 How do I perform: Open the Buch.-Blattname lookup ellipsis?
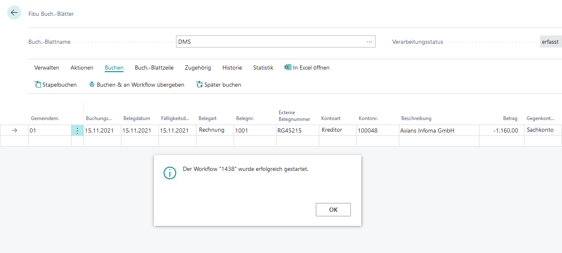coord(369,42)
